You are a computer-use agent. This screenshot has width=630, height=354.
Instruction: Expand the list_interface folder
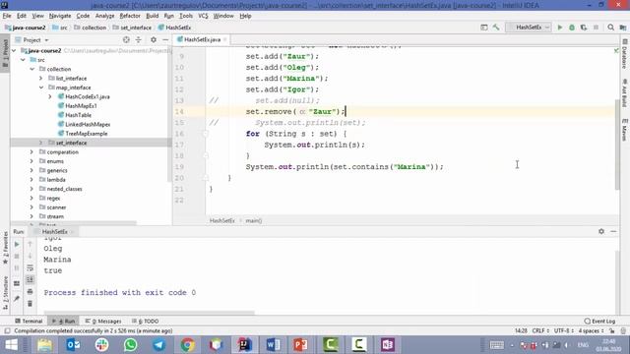[x=41, y=79]
